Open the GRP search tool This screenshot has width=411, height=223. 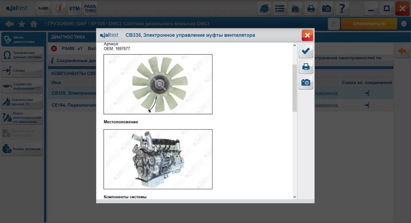click(x=43, y=8)
